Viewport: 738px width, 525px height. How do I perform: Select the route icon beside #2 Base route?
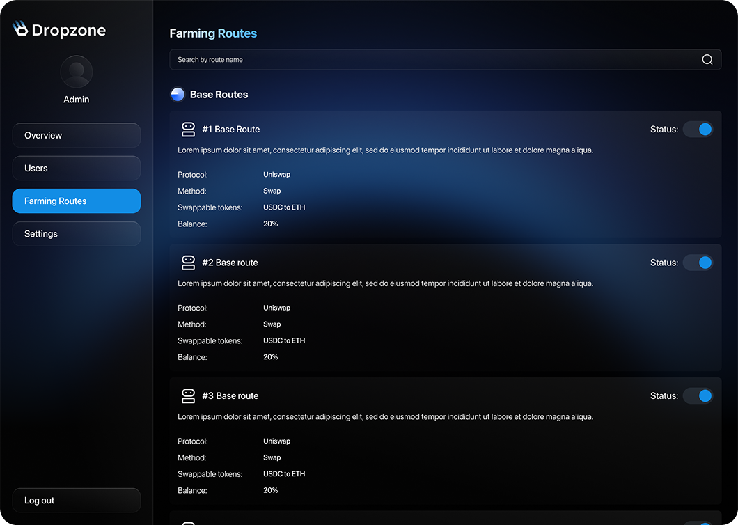click(188, 262)
